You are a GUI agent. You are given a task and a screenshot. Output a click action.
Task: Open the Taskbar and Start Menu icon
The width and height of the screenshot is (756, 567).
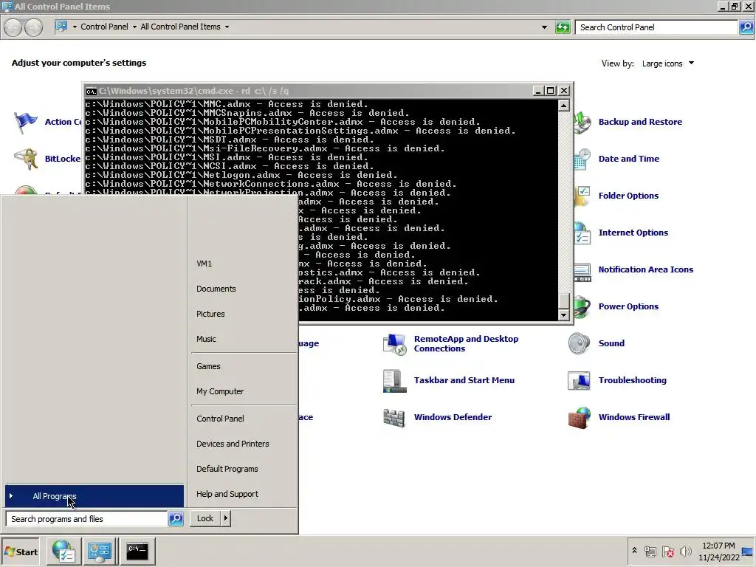(x=394, y=380)
